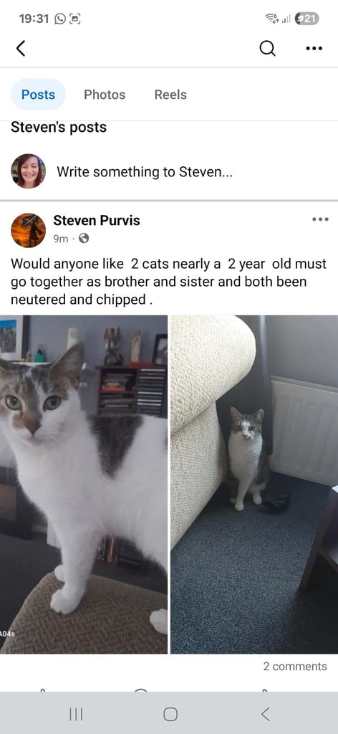
Task: Switch to the Photos tab
Action: (105, 95)
